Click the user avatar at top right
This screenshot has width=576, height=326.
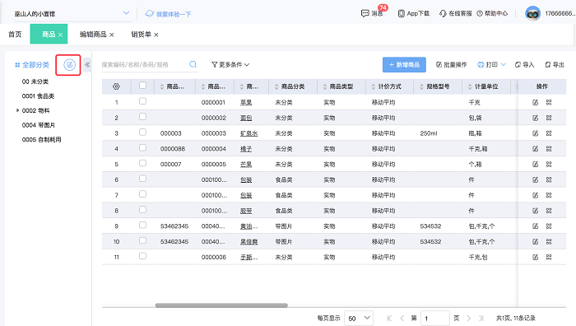(x=532, y=14)
